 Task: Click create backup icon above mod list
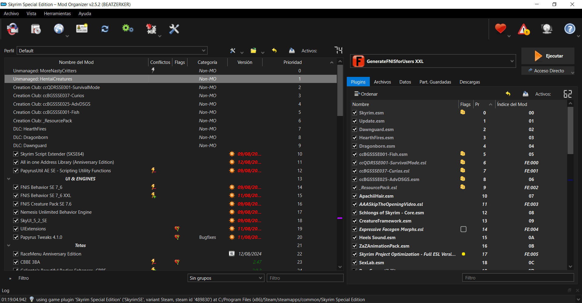(x=292, y=51)
